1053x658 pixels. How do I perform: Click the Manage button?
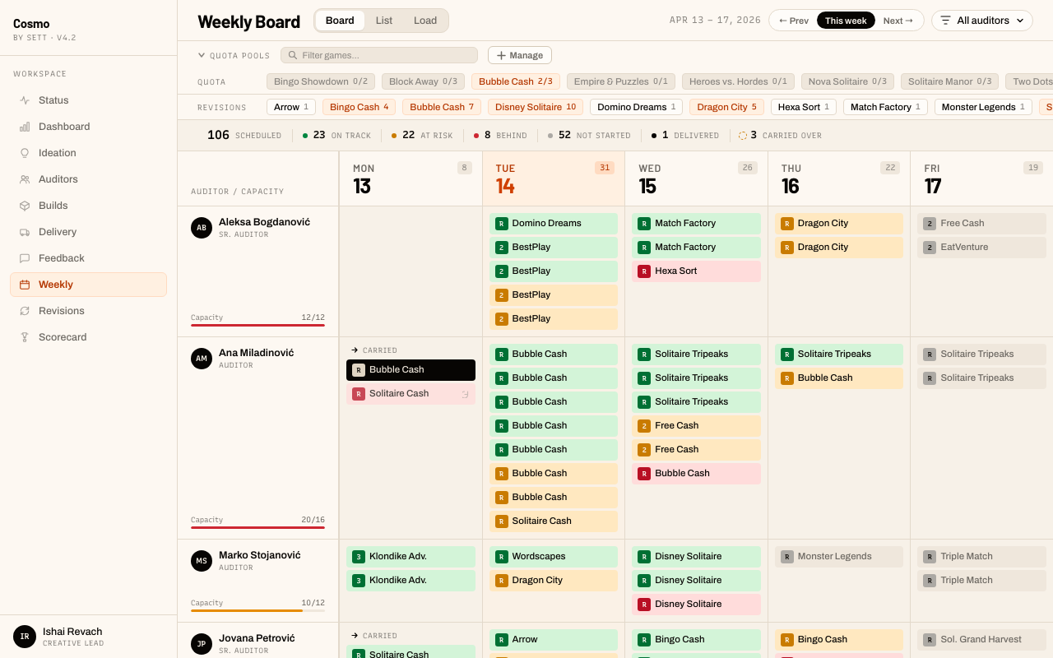[520, 55]
